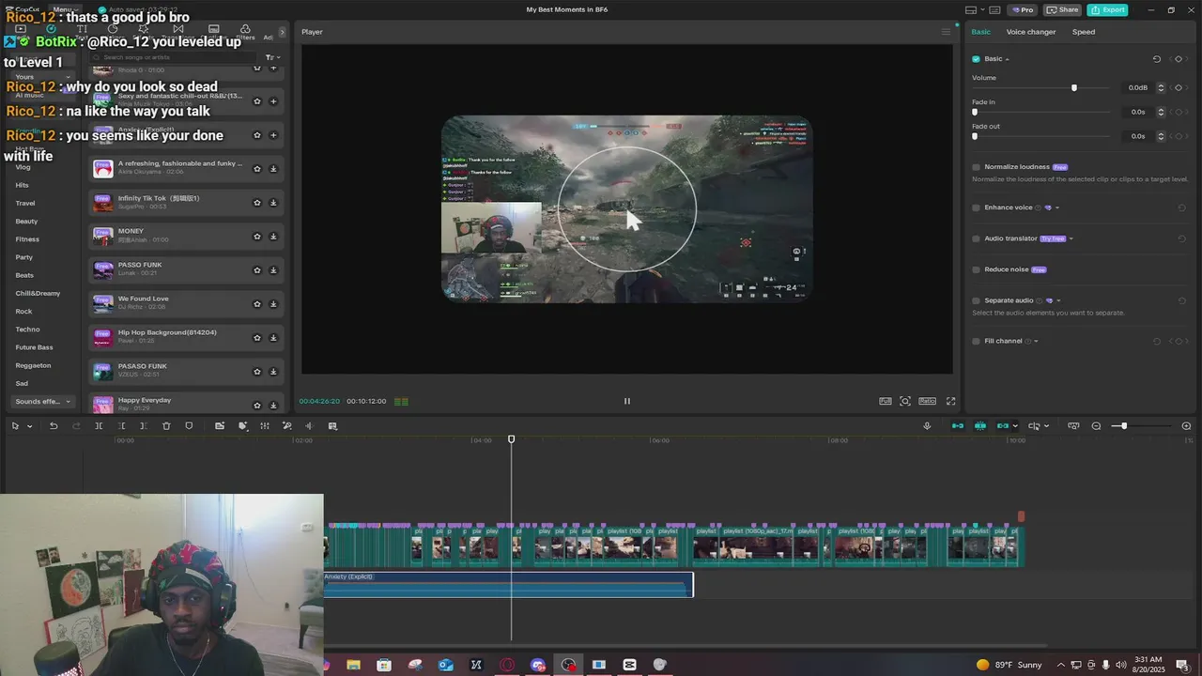
Task: Download the song PASSO FUNK
Action: click(x=273, y=270)
